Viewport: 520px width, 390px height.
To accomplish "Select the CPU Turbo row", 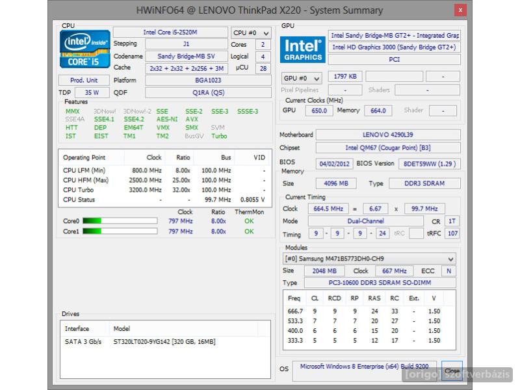I will tap(164, 190).
